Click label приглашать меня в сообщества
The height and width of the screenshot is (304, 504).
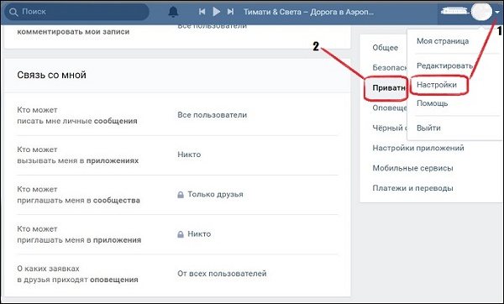pyautogui.click(x=78, y=201)
